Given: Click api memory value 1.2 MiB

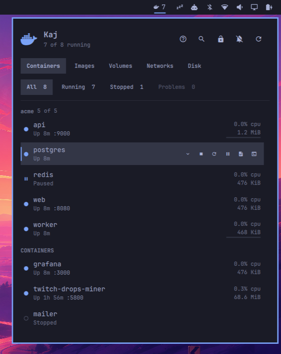Looking at the screenshot, I should (249, 132).
